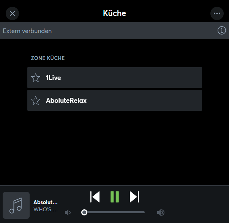Skip to the previous track
Screen dimensions: 229x223
pos(95,197)
